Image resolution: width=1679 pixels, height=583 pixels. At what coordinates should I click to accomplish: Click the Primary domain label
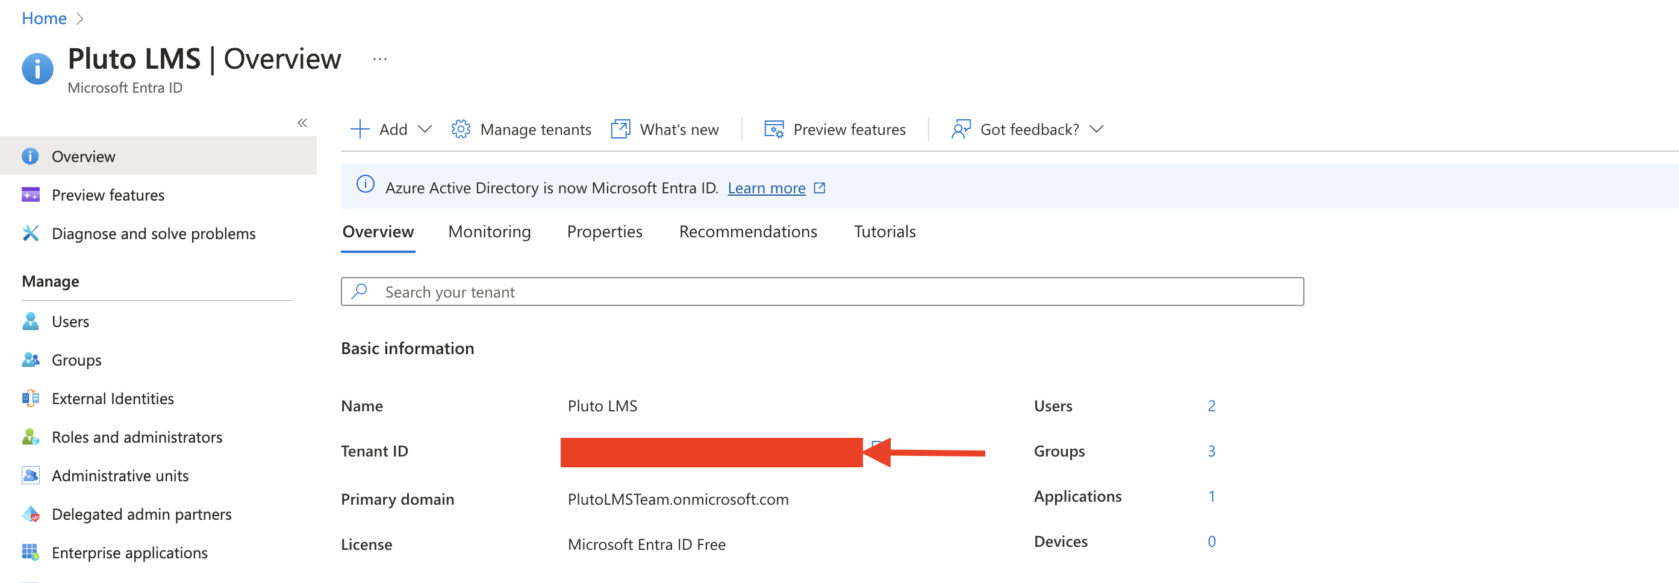(397, 499)
